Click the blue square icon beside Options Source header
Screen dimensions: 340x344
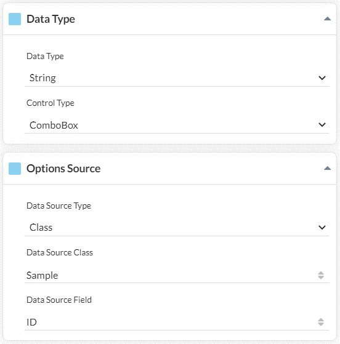click(x=15, y=169)
